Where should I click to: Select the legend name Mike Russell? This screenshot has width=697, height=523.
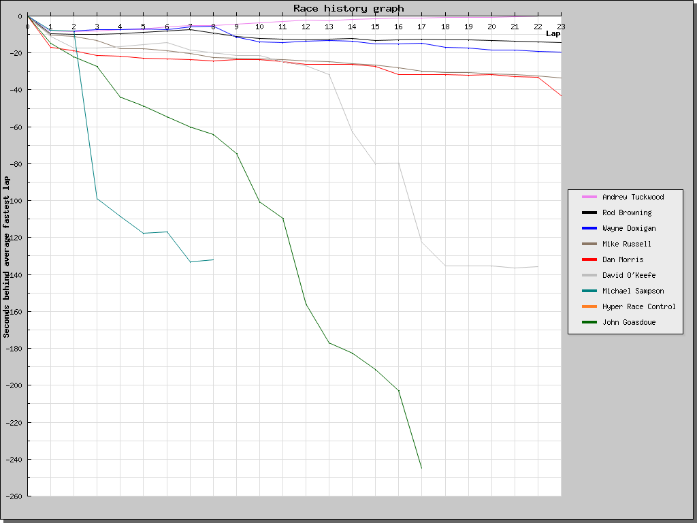(x=627, y=244)
